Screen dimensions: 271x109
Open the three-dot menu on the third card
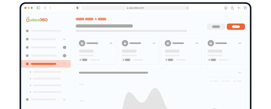(197, 43)
